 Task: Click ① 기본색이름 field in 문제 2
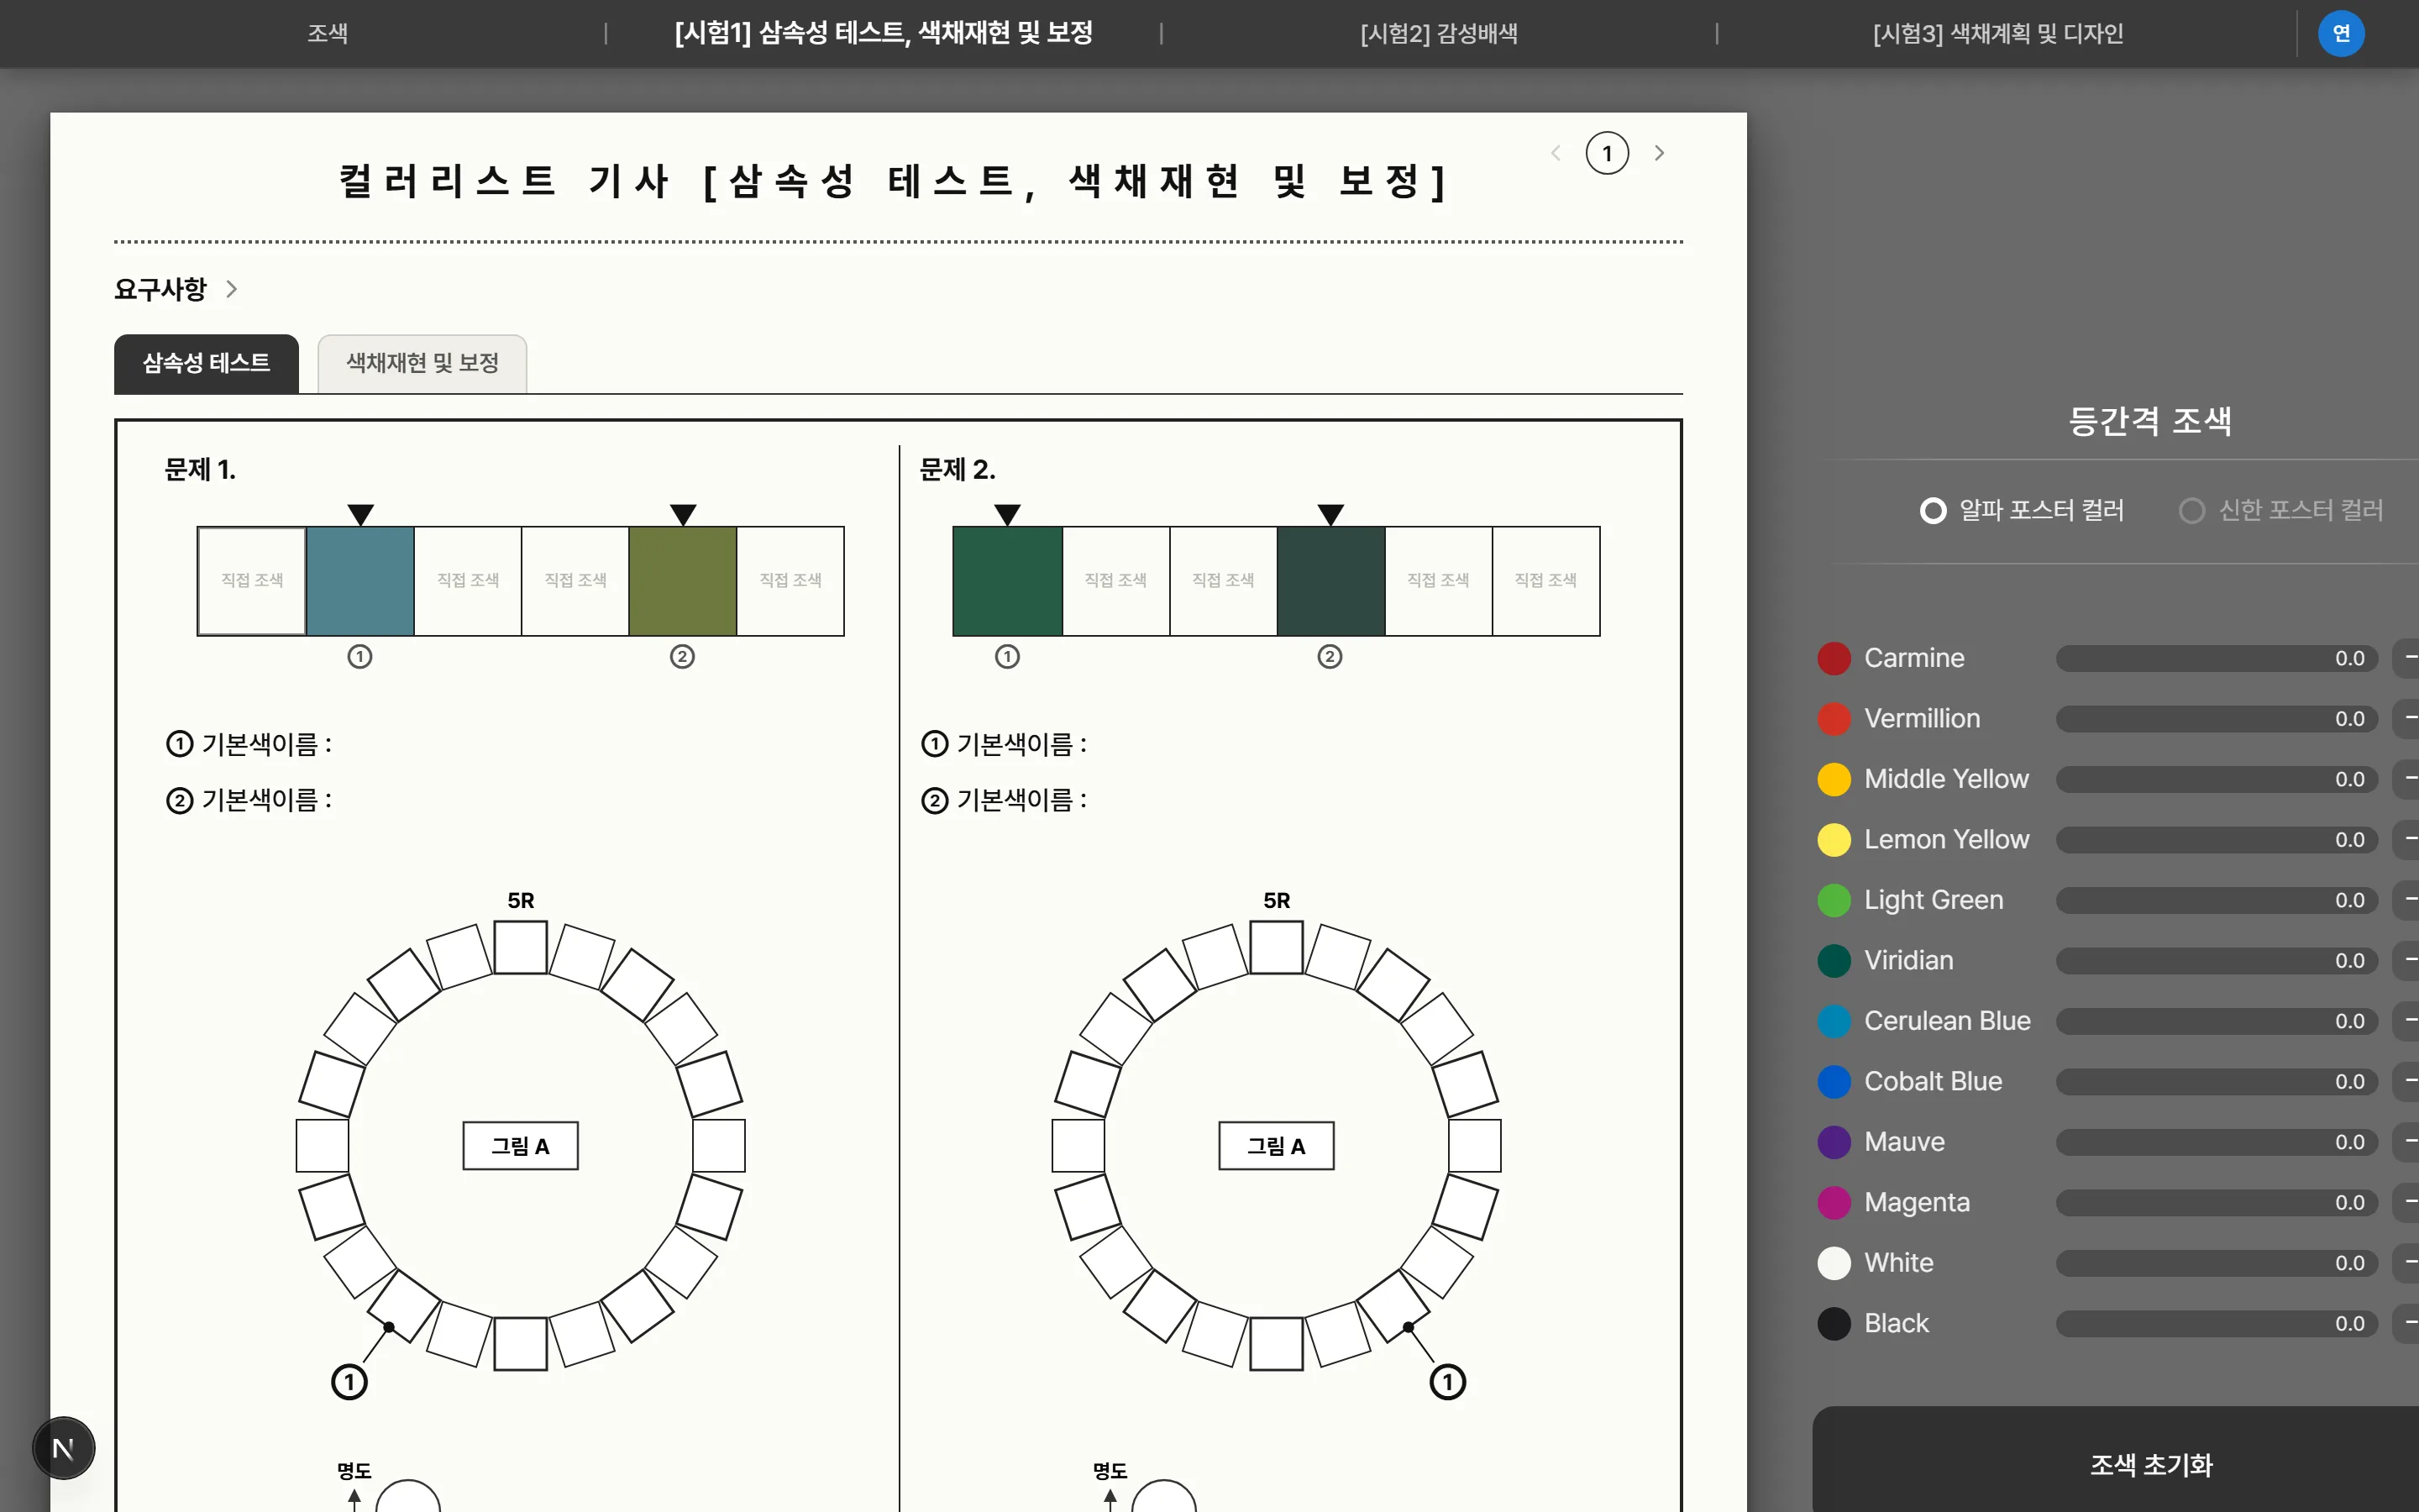point(1004,744)
